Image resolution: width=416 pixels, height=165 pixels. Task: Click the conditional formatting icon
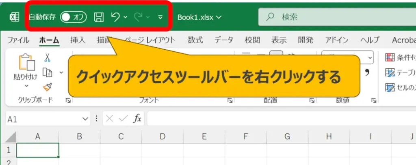(x=390, y=58)
